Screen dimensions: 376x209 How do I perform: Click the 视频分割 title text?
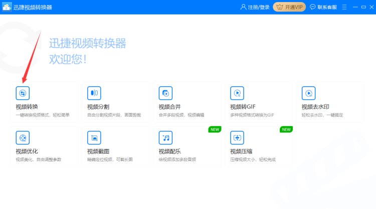click(98, 106)
